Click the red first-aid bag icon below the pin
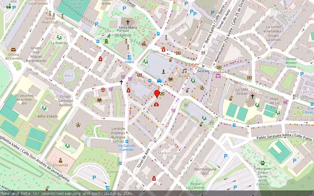The width and height of the screenshot is (314, 196). point(156,104)
